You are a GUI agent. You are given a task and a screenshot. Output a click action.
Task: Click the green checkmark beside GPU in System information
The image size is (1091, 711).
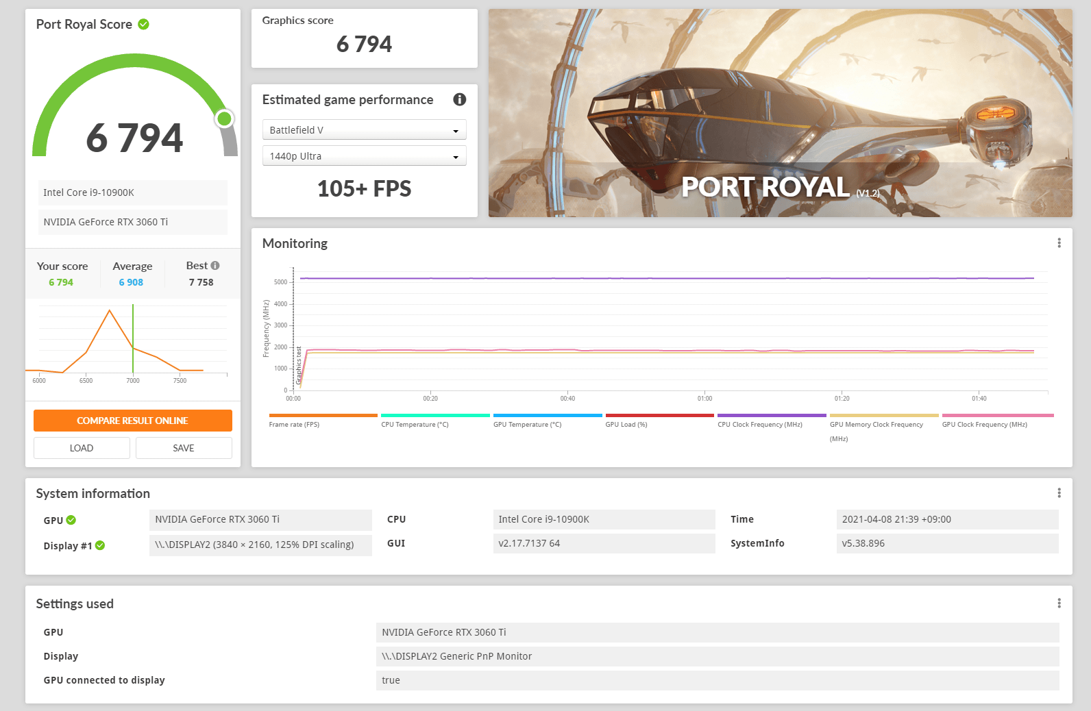[x=71, y=520]
